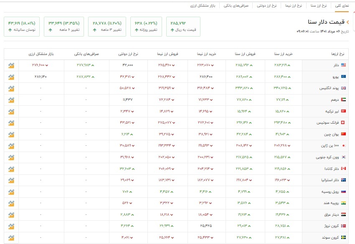Show the chart for the درهم row
The width and height of the screenshot is (355, 244).
click(11, 100)
